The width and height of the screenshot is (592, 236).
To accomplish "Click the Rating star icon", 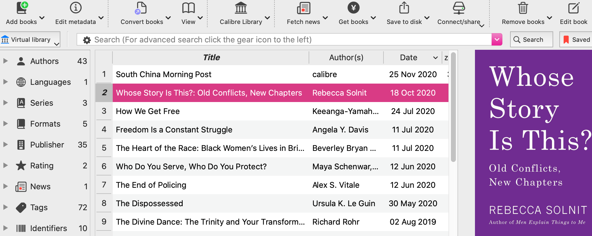I will [x=21, y=165].
